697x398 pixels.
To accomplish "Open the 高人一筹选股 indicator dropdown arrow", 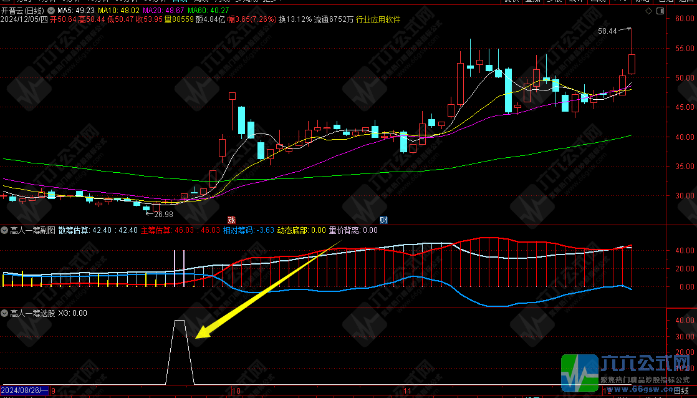I will click(x=5, y=313).
